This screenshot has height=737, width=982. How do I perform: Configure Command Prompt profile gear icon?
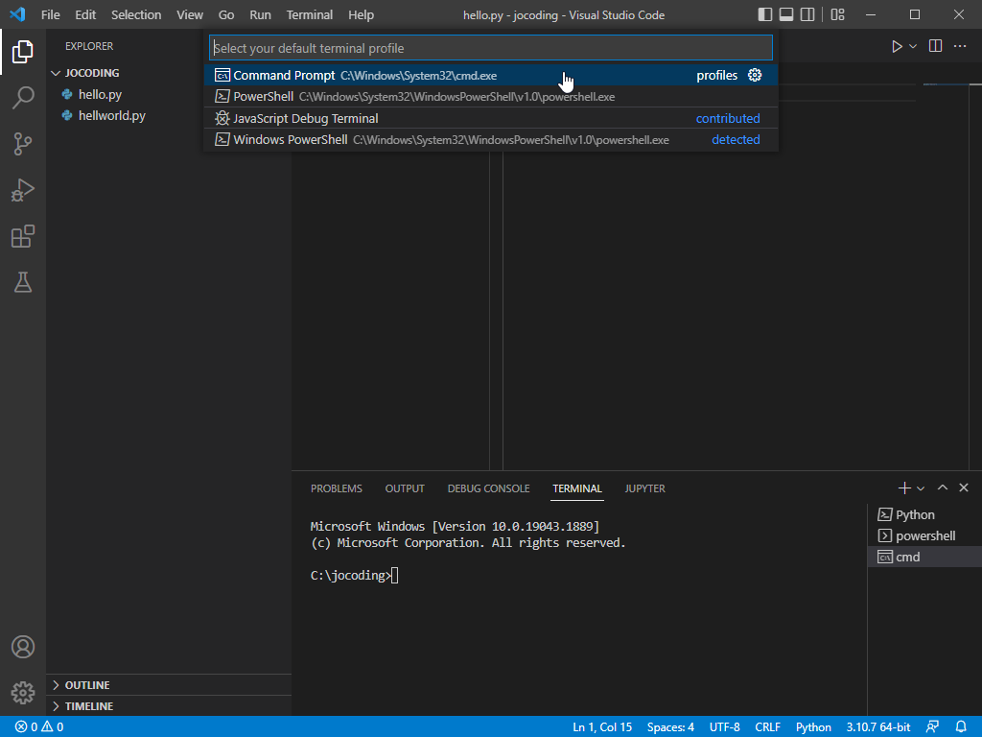tap(755, 75)
